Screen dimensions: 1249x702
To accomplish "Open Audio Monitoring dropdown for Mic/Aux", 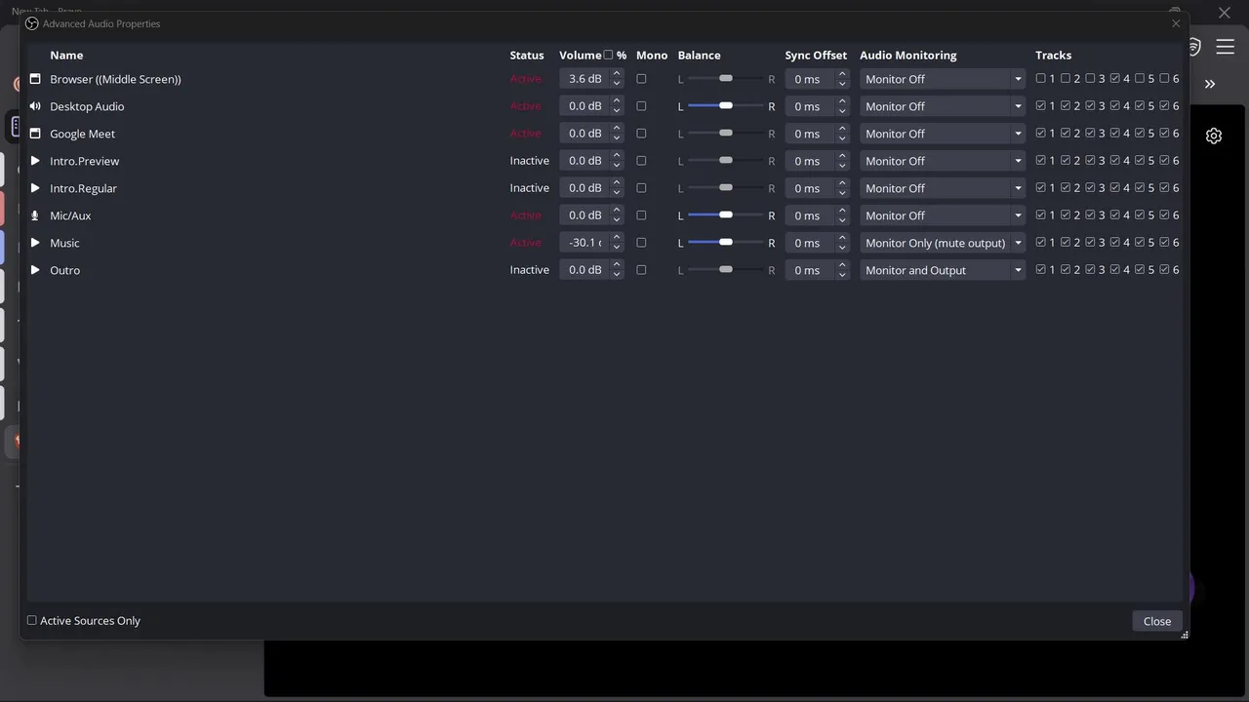I will tap(943, 215).
